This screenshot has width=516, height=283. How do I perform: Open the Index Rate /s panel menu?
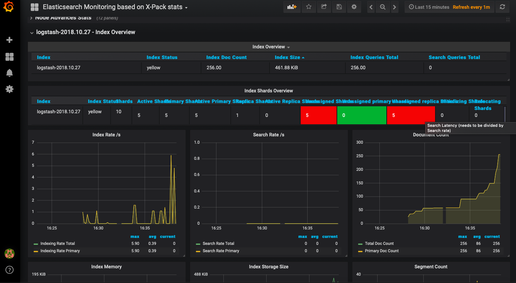(107, 135)
